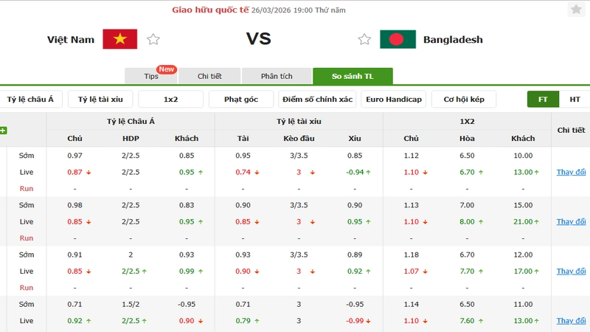Image resolution: width=590 pixels, height=332 pixels.
Task: Click the Việt Nam flag icon
Action: point(120,39)
